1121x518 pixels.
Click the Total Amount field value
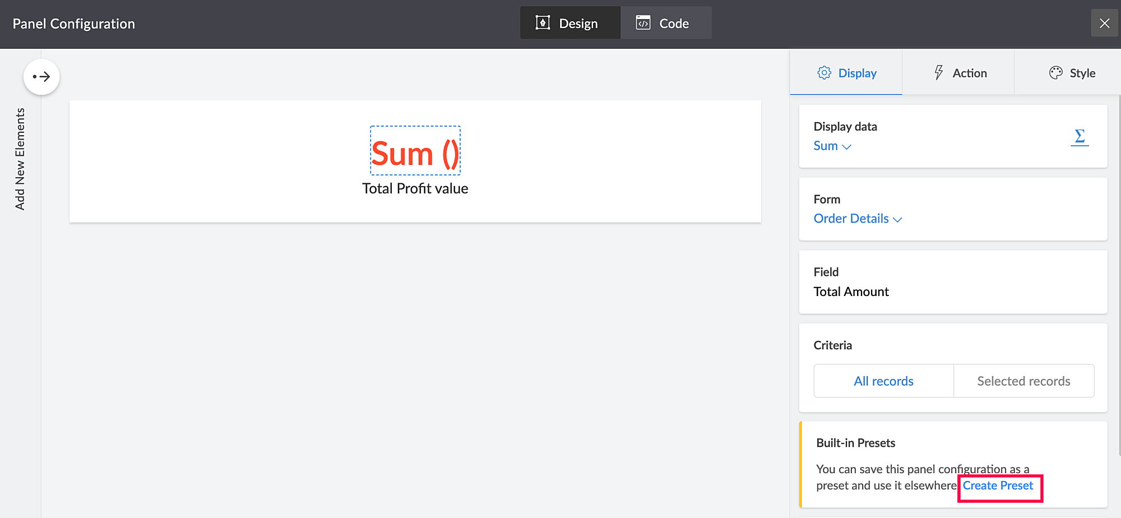(851, 292)
